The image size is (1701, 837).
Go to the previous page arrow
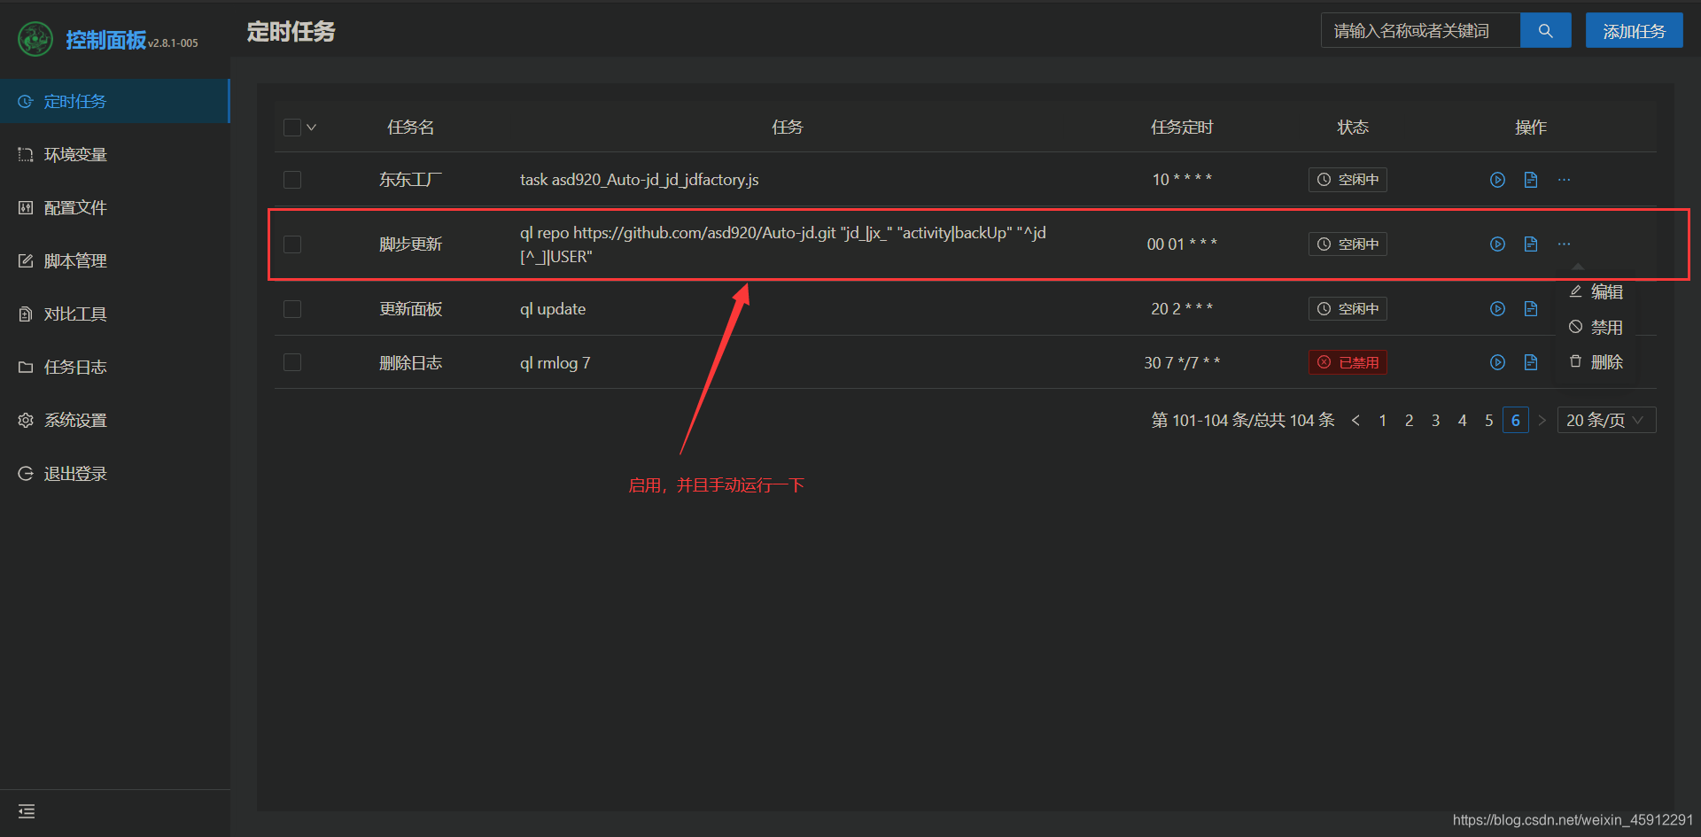(x=1355, y=421)
